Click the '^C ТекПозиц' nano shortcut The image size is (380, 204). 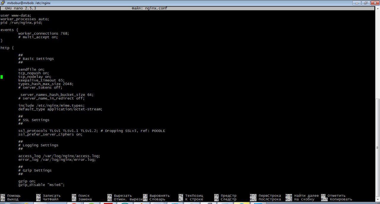191,195
